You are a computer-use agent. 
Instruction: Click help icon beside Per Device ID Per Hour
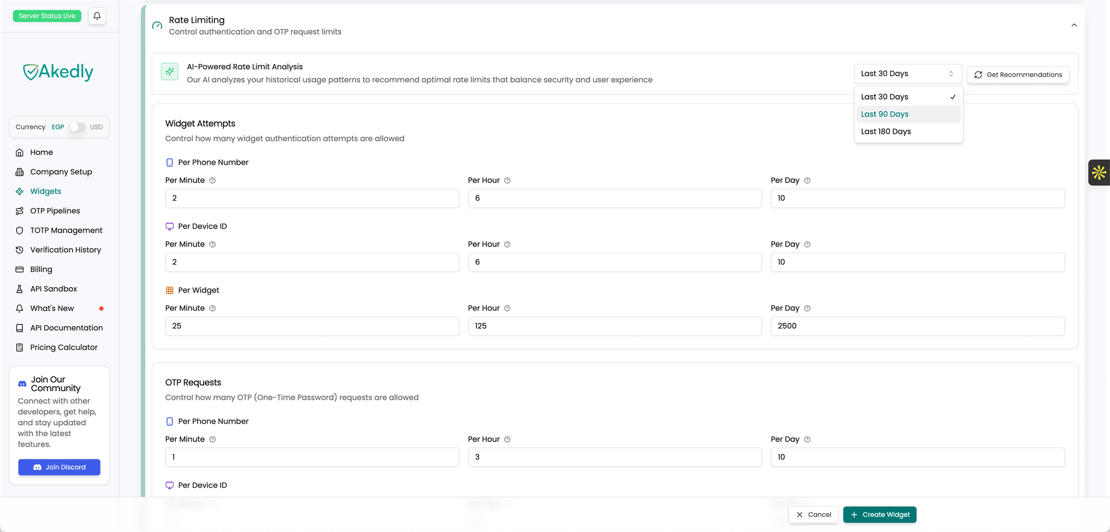point(507,244)
